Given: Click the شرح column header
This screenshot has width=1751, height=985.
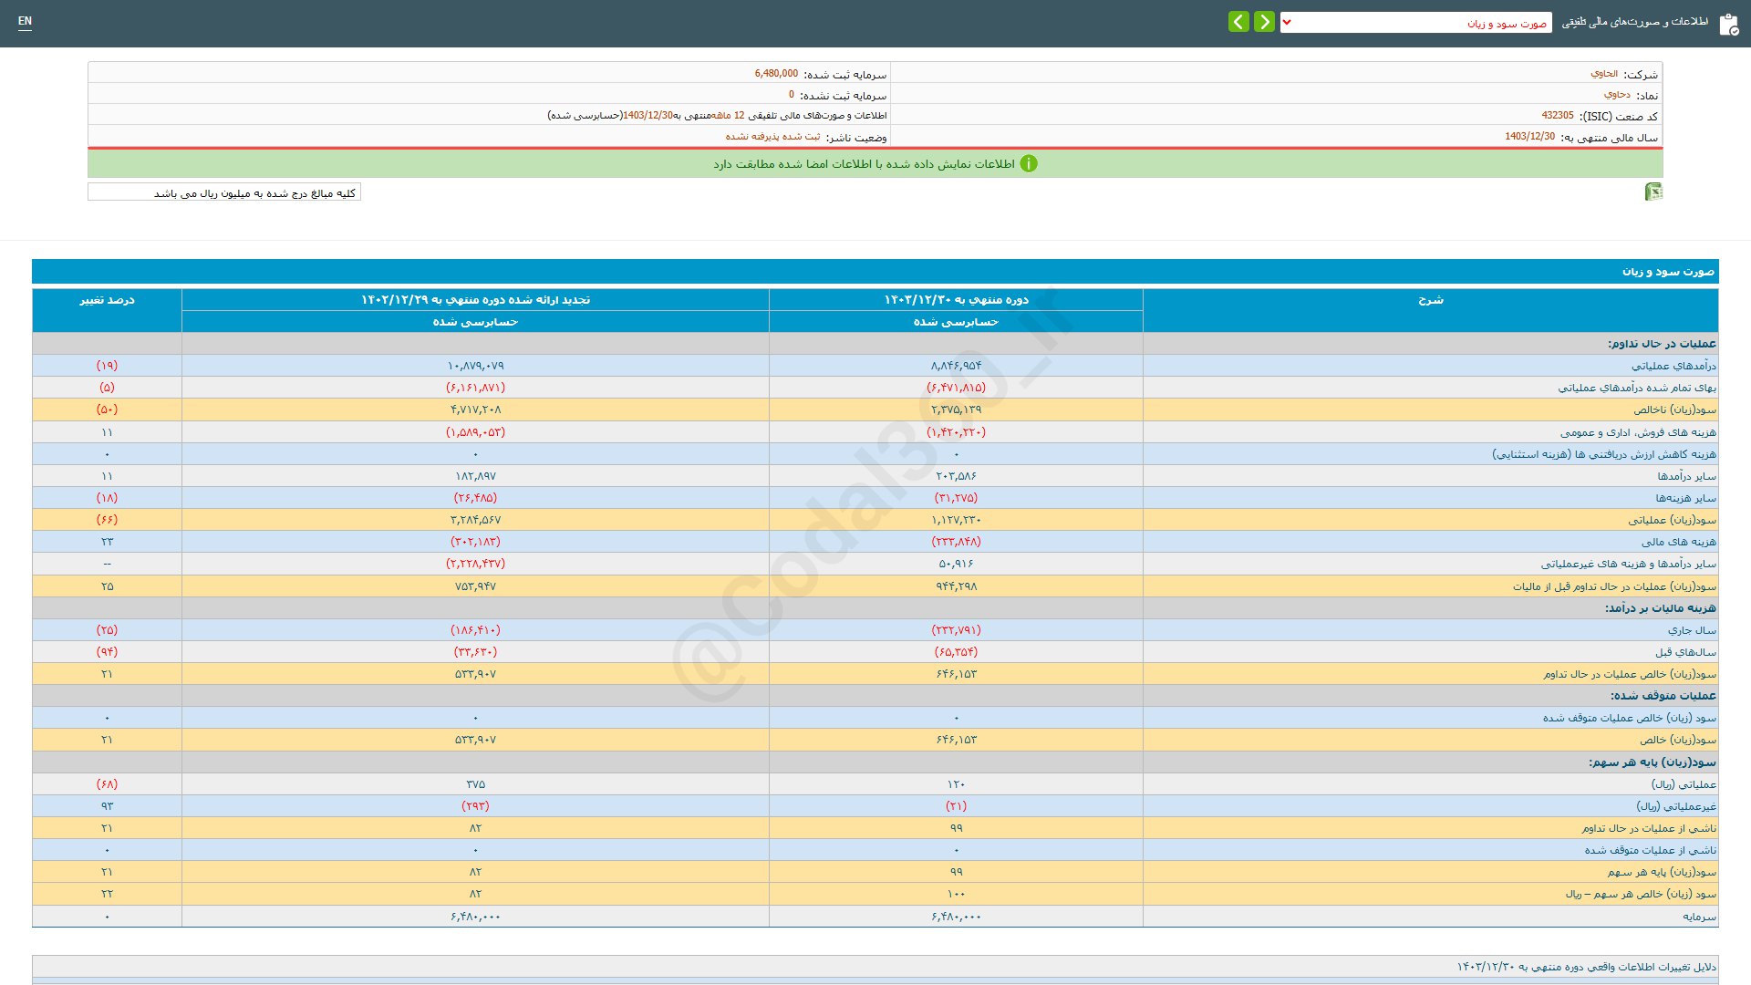Looking at the screenshot, I should point(1430,300).
